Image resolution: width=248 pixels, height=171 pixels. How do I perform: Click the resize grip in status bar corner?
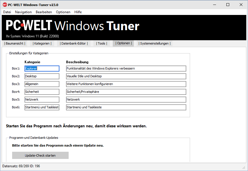click(x=244, y=168)
